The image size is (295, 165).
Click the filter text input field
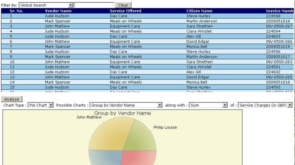click(x=94, y=5)
